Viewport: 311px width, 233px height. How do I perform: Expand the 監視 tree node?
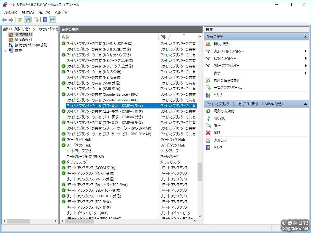[x=5, y=51]
